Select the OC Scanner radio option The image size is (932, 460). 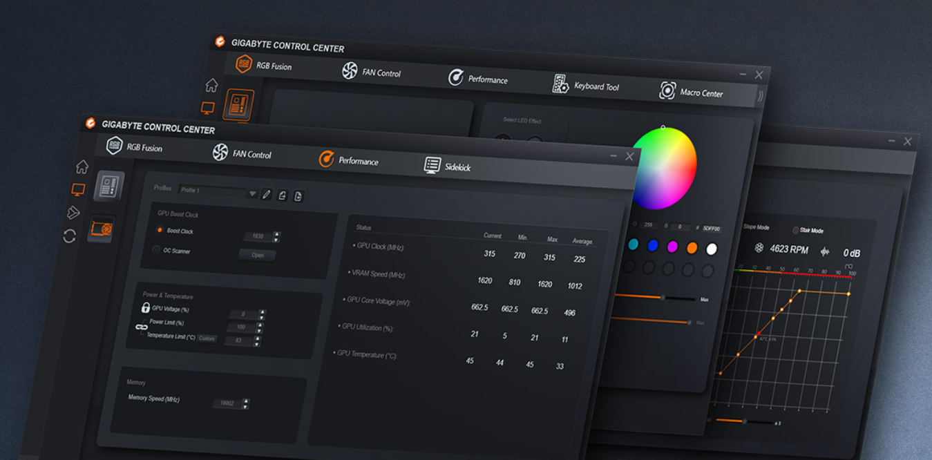click(x=156, y=250)
